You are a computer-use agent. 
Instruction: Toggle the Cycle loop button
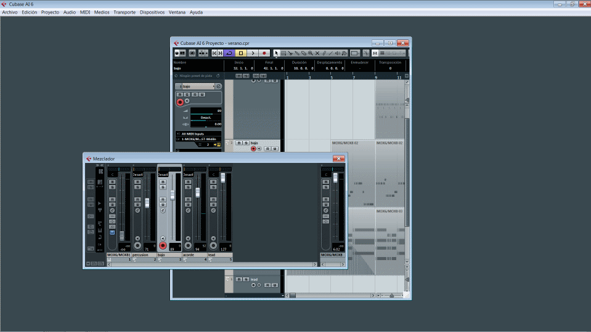229,53
